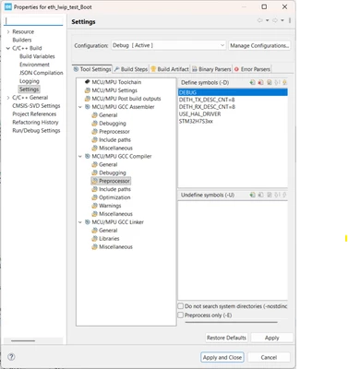This screenshot has height=369, width=348.
Task: Move define symbol down icon
Action: click(284, 82)
